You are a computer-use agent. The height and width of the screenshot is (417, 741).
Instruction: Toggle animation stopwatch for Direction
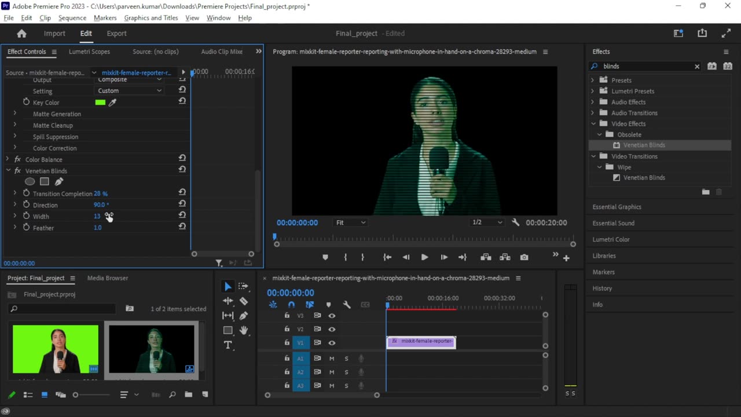26,205
